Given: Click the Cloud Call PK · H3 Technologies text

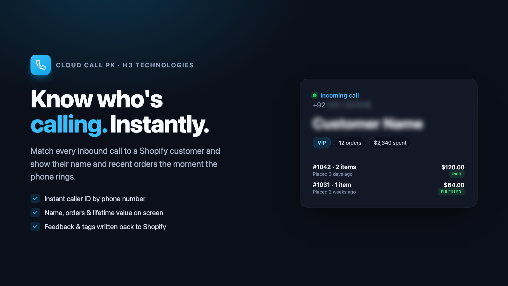Looking at the screenshot, I should tap(125, 65).
